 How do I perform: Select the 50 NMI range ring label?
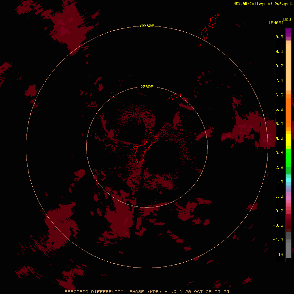click(x=147, y=86)
